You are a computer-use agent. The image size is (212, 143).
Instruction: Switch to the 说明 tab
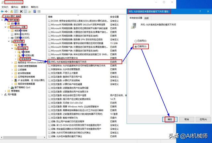146,18
